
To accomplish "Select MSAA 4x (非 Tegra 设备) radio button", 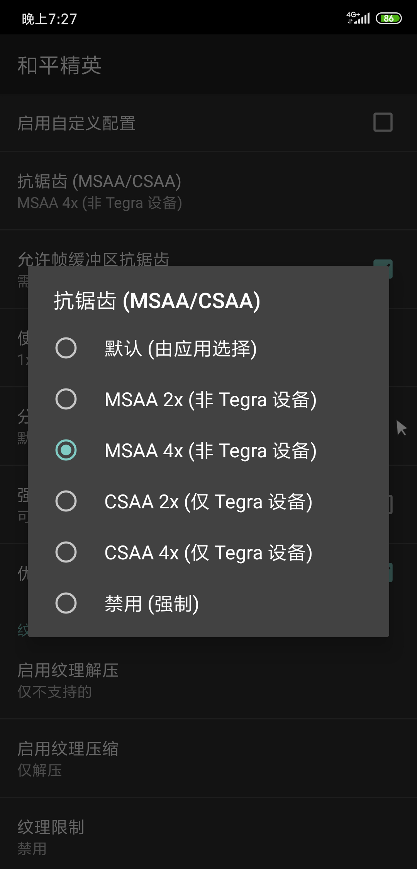I will (66, 450).
